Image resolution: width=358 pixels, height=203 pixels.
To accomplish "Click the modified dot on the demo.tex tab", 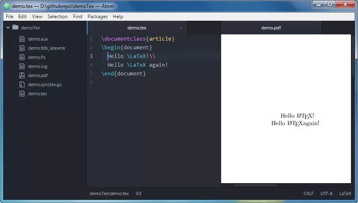I will pyautogui.click(x=181, y=28).
